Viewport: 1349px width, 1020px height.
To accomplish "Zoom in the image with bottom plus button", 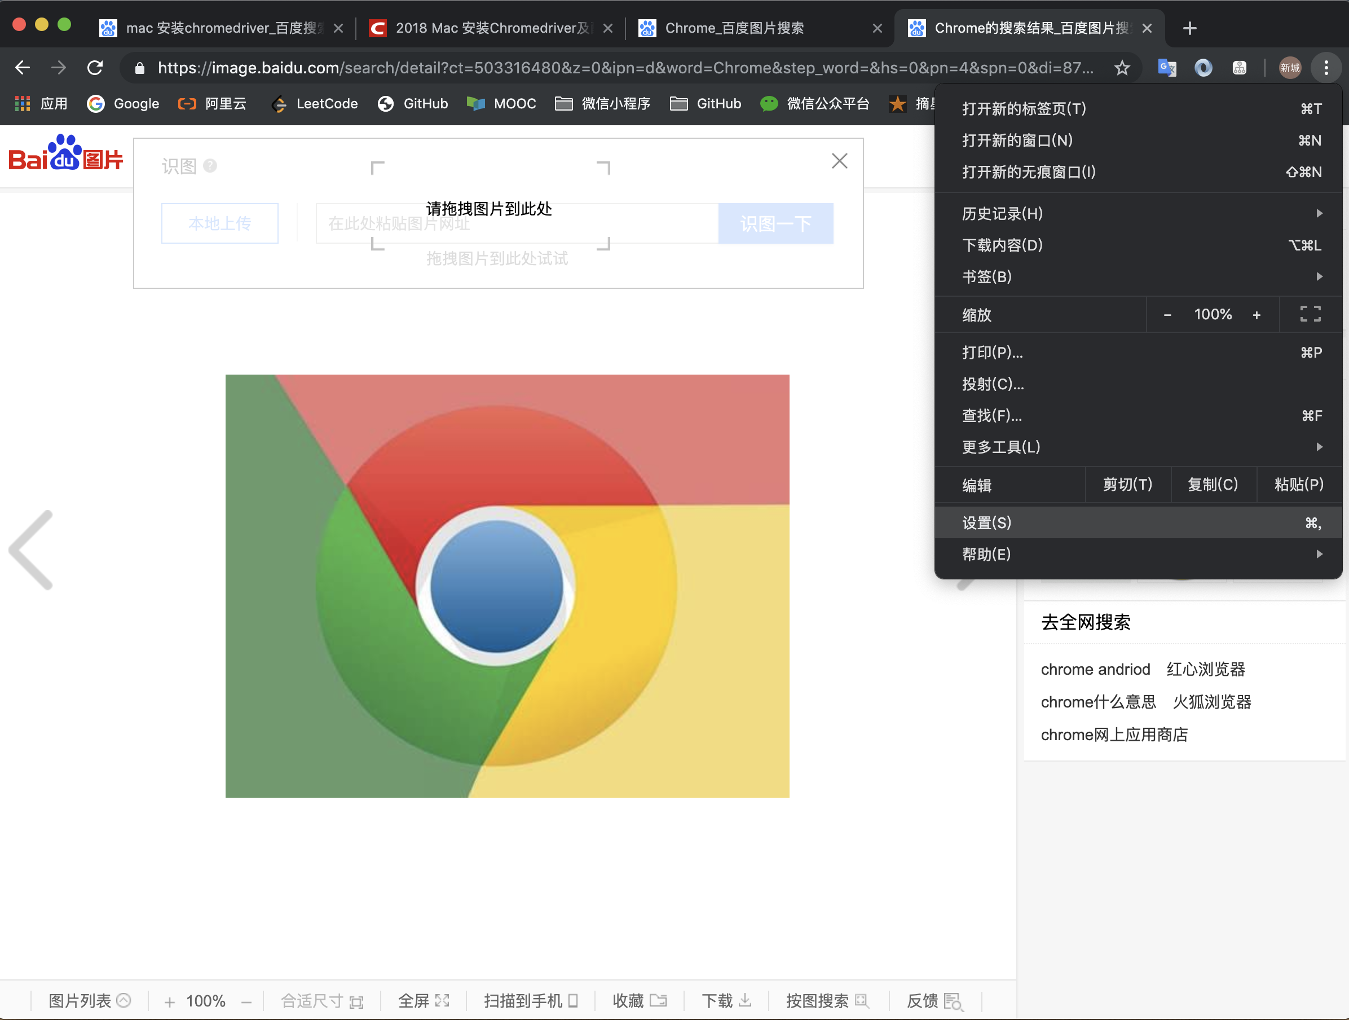I will tap(170, 1002).
